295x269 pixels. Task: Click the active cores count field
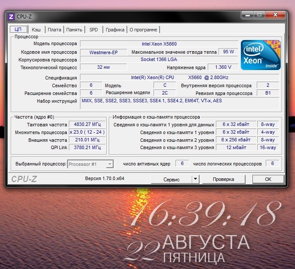(x=182, y=163)
